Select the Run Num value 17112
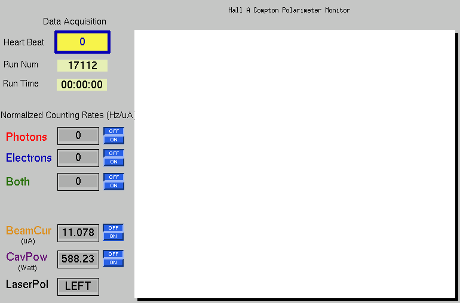Screen dimensions: 460x303 click(x=82, y=66)
